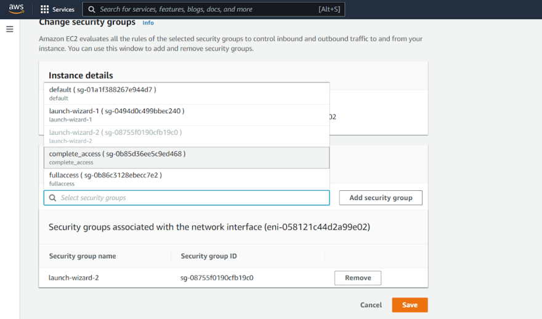The height and width of the screenshot is (319, 542).
Task: Open the hamburger side navigation menu
Action: (10, 30)
